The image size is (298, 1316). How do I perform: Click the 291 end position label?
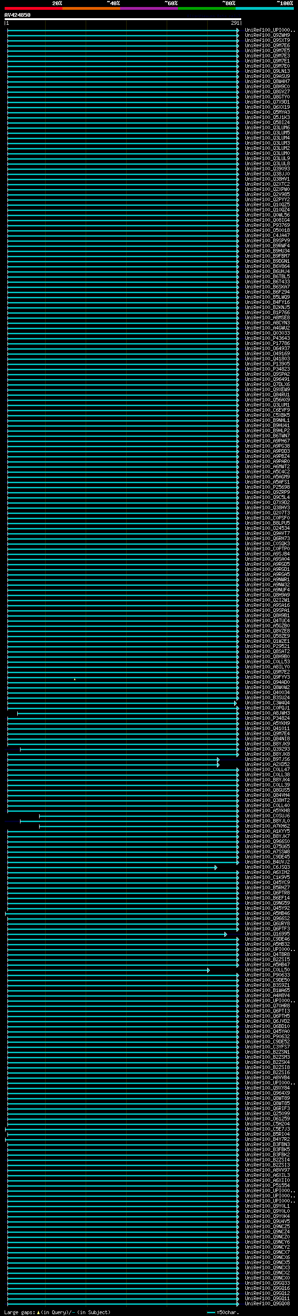[x=235, y=23]
